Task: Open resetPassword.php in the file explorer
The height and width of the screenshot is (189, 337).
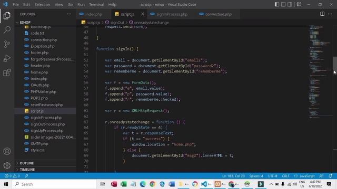Action: (47, 104)
